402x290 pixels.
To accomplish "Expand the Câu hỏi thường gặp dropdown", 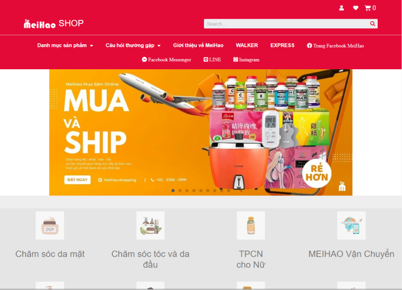I will (133, 45).
